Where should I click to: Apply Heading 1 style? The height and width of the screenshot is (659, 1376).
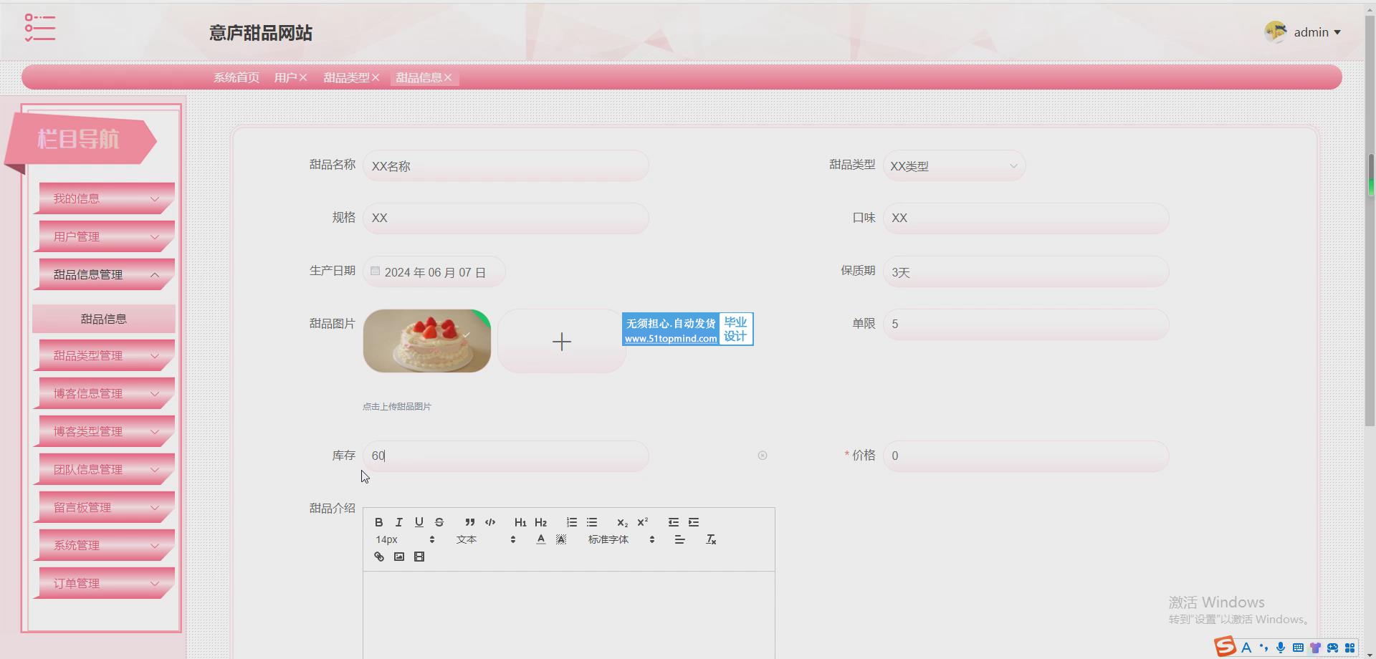coord(520,522)
